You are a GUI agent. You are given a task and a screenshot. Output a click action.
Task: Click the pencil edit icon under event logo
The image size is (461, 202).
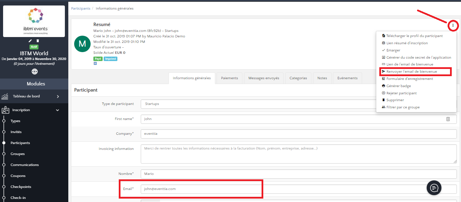click(x=30, y=41)
